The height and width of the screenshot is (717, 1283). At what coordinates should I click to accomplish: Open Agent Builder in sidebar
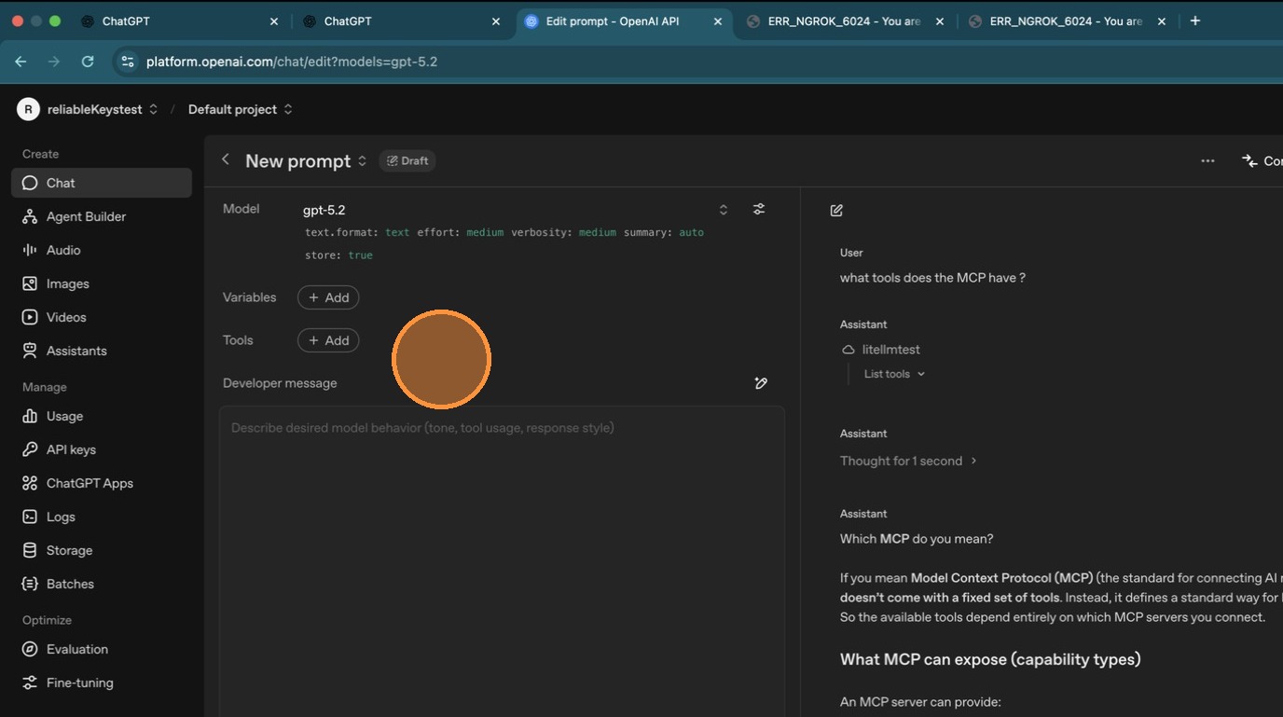(101, 216)
